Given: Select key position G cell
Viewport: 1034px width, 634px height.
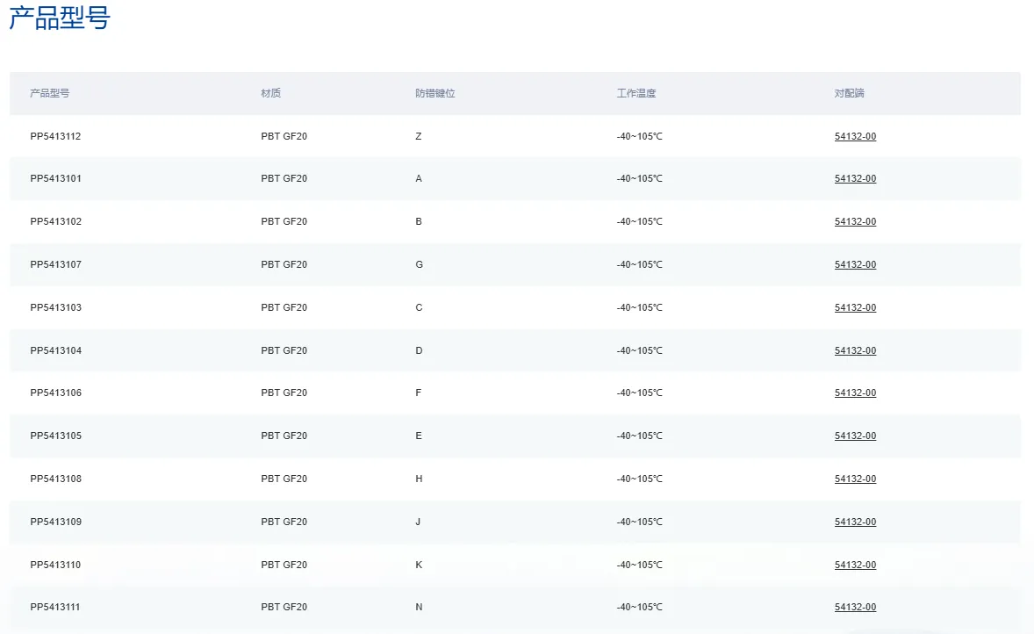Looking at the screenshot, I should 419,264.
